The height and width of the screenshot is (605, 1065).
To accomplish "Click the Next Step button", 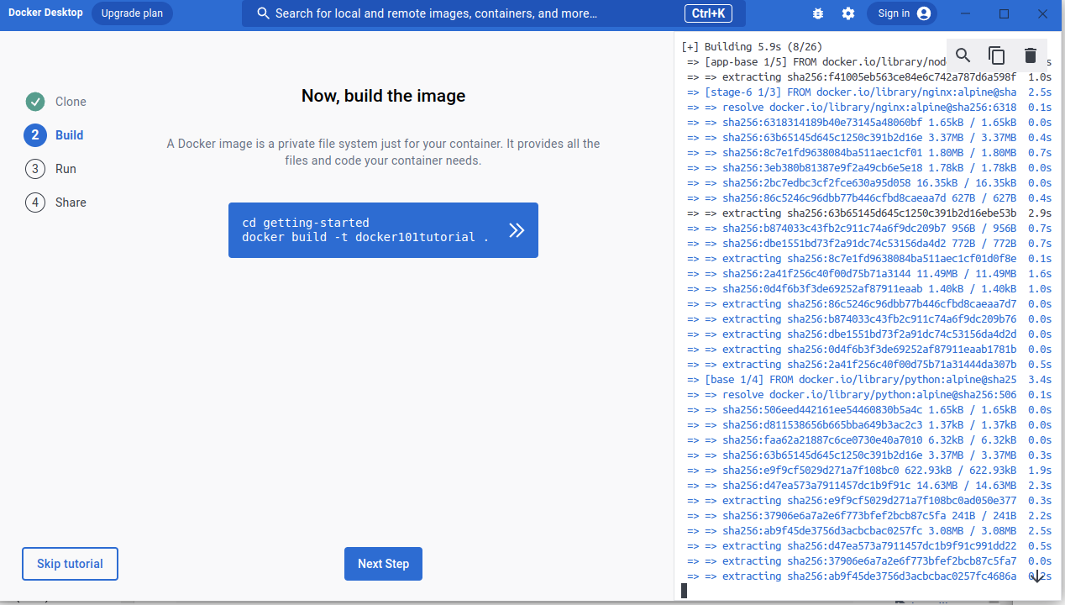I will [383, 564].
